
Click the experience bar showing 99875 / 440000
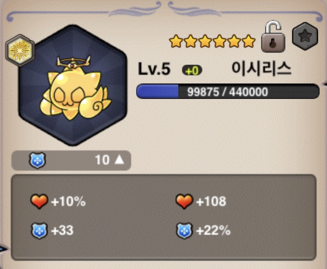(x=228, y=91)
